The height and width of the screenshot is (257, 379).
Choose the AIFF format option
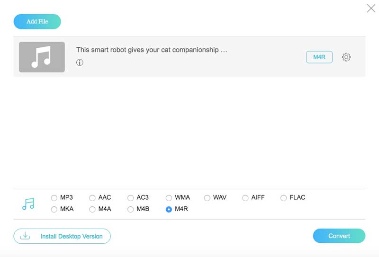pyautogui.click(x=245, y=198)
